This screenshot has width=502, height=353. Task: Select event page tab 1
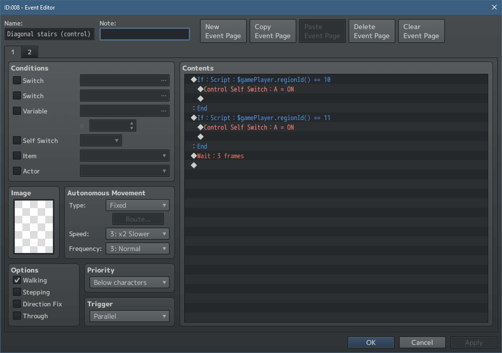click(12, 52)
